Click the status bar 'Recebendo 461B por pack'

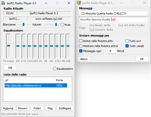tap(22, 114)
